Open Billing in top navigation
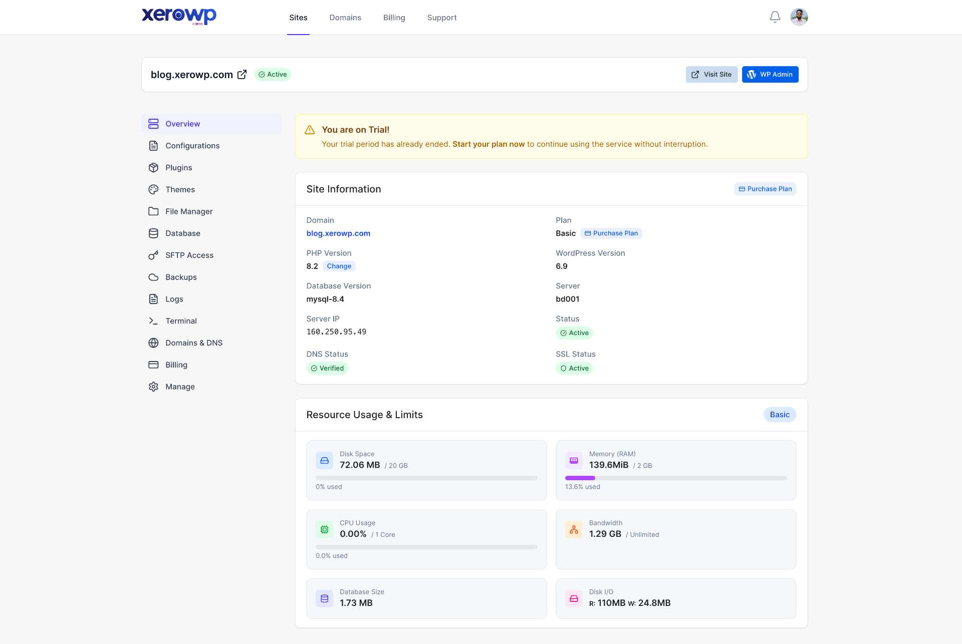 [394, 18]
